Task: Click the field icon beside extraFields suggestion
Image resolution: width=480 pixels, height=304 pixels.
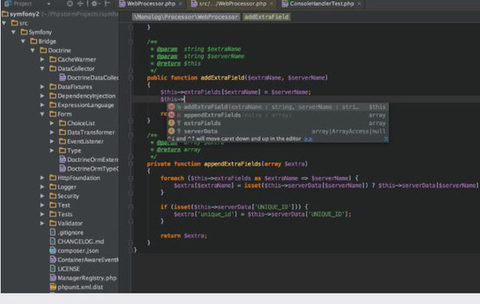Action: (x=171, y=123)
